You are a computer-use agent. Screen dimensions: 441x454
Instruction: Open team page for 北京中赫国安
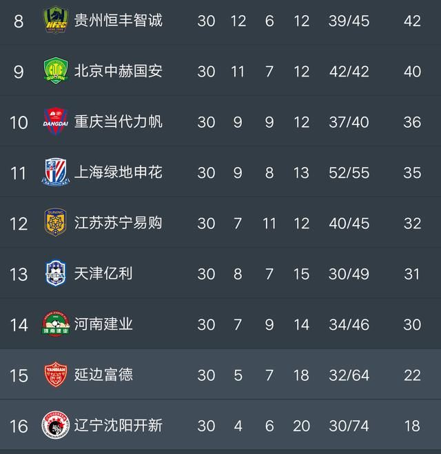(x=119, y=71)
